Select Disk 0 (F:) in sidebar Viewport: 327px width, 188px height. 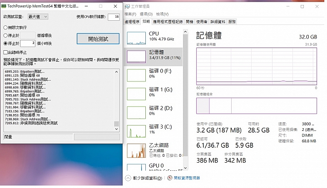click(x=154, y=75)
